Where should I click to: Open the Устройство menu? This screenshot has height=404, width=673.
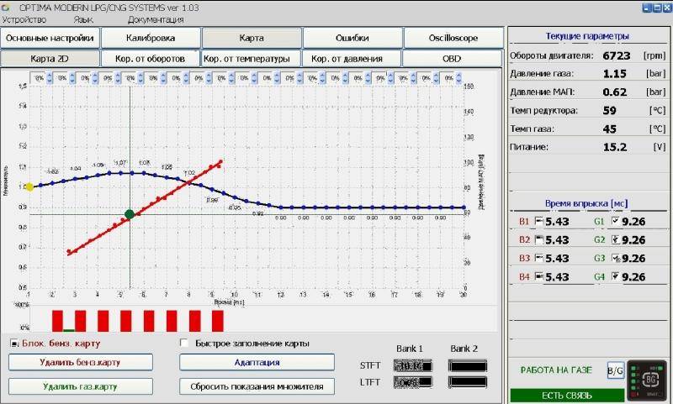point(24,18)
